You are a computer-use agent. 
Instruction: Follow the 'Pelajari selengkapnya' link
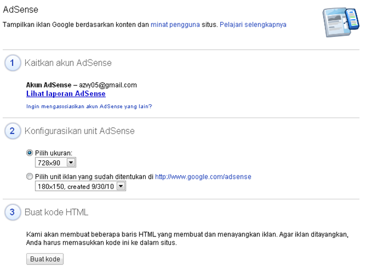pyautogui.click(x=253, y=25)
